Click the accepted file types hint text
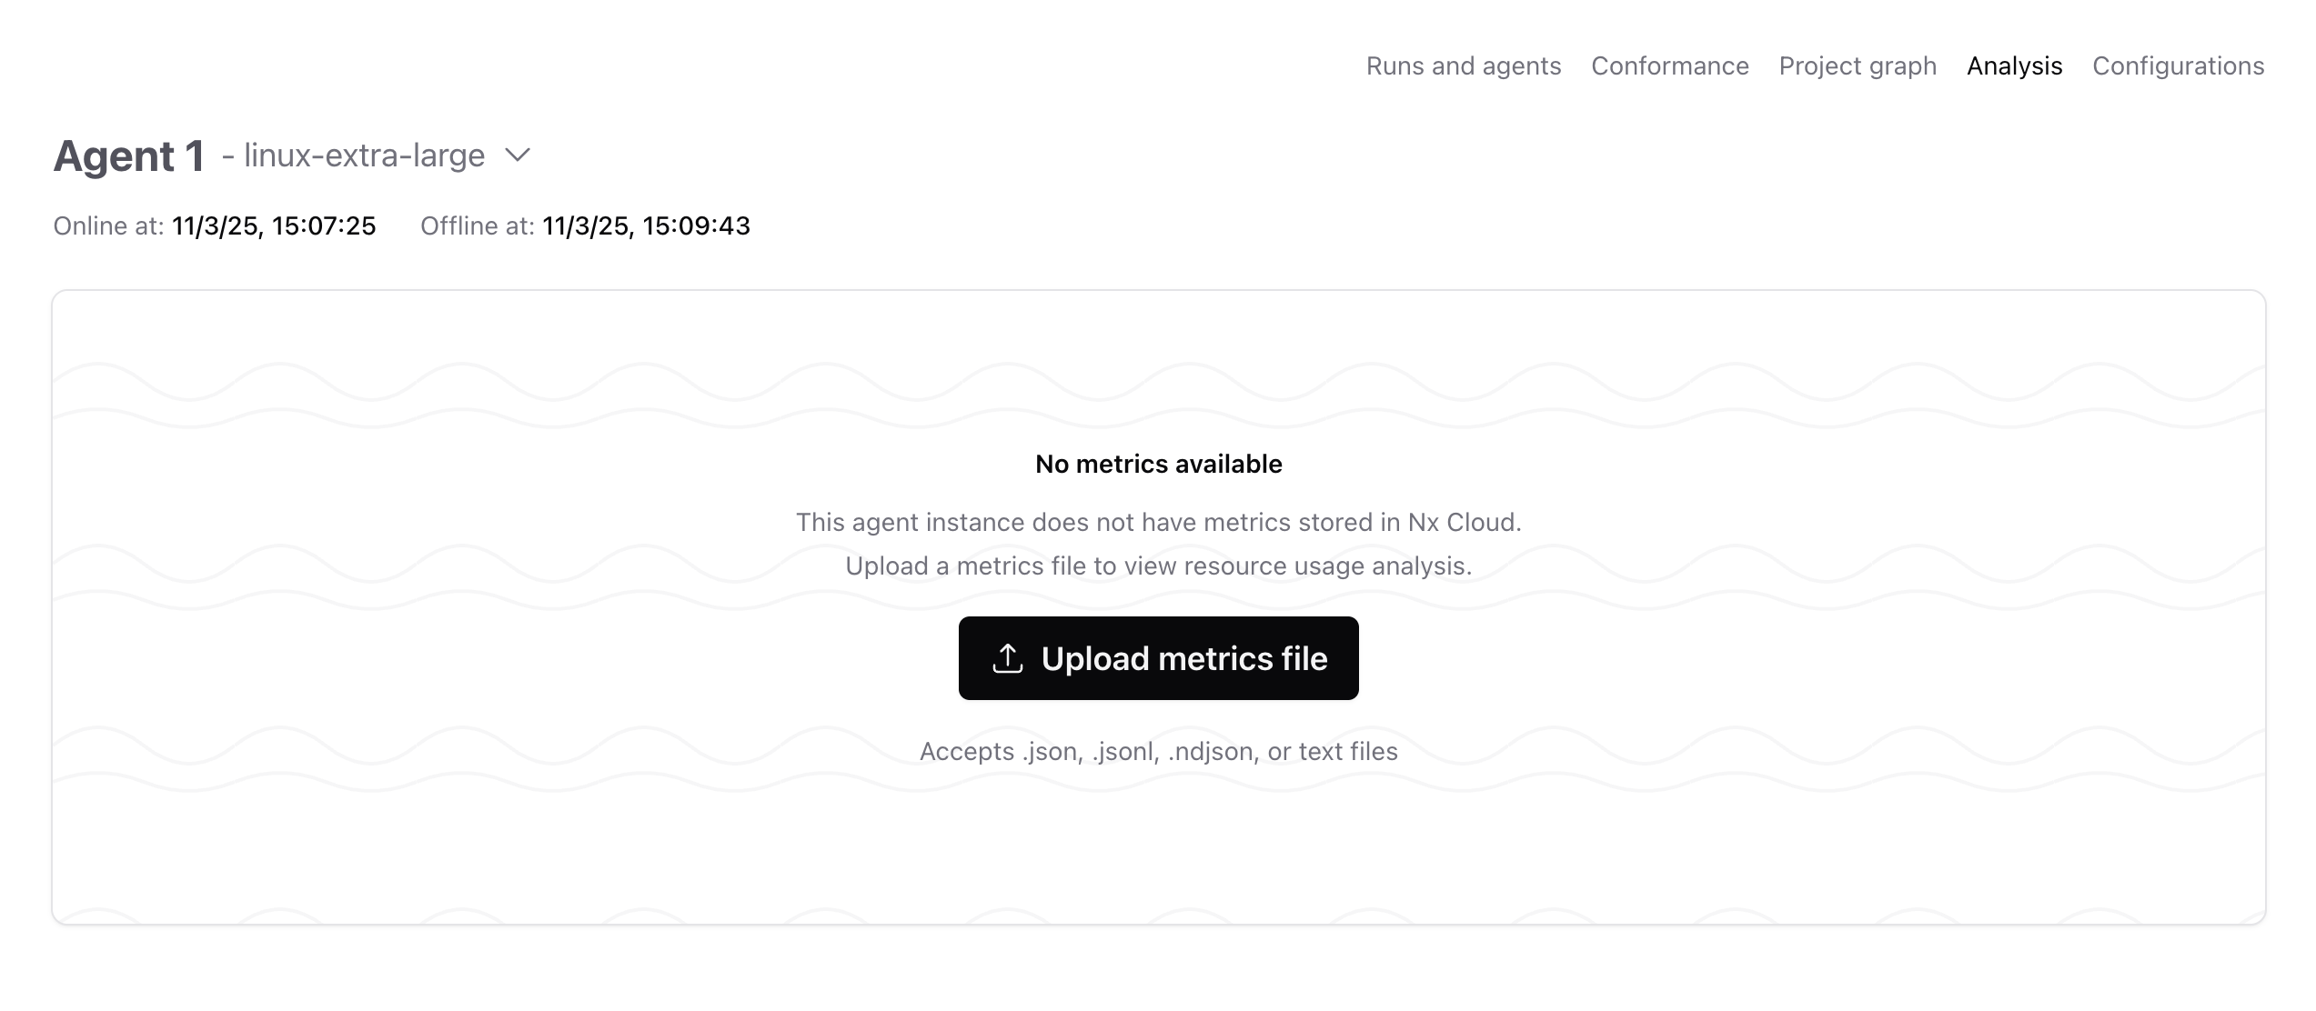The image size is (2316, 1011). (x=1158, y=751)
